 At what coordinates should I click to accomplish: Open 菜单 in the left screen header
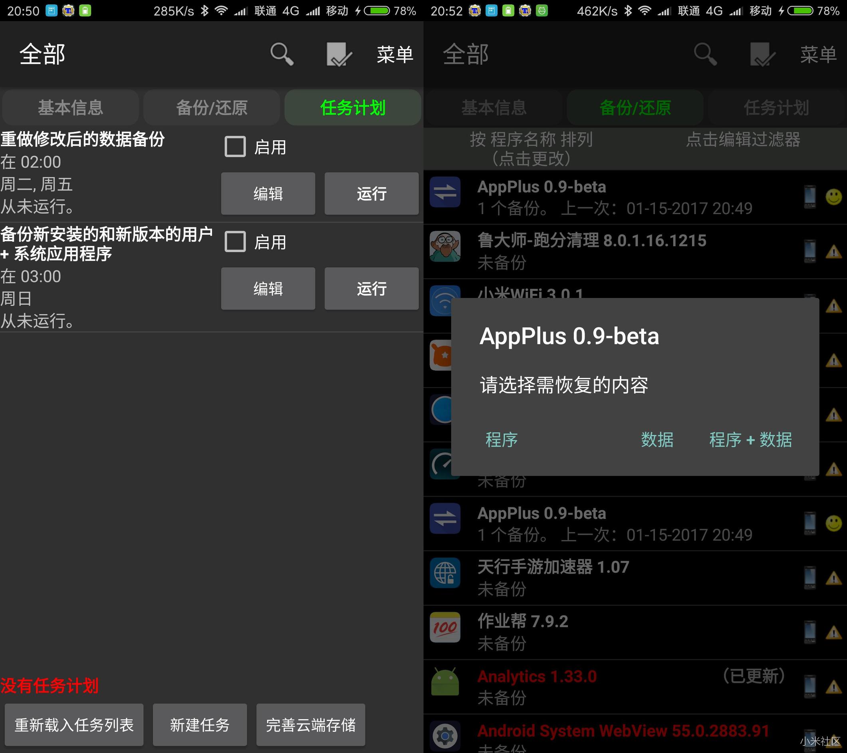395,54
